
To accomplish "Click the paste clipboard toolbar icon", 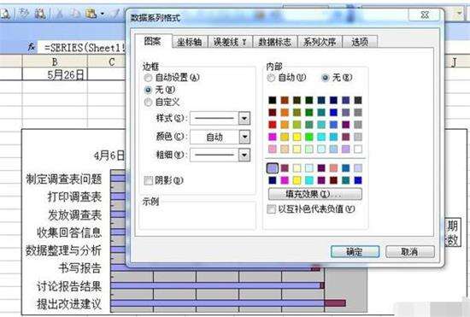I will (x=91, y=14).
